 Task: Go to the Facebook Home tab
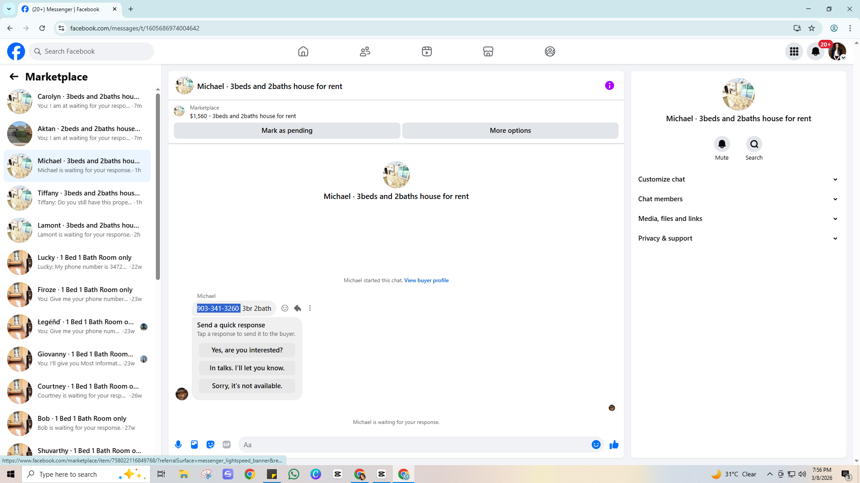click(x=303, y=51)
